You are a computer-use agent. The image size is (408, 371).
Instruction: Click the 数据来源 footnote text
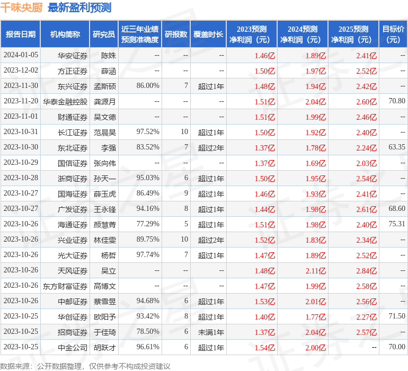pos(85,366)
